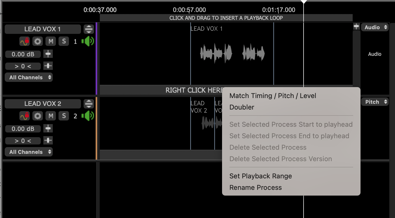Open the Pitch panel type dropdown

coord(375,102)
